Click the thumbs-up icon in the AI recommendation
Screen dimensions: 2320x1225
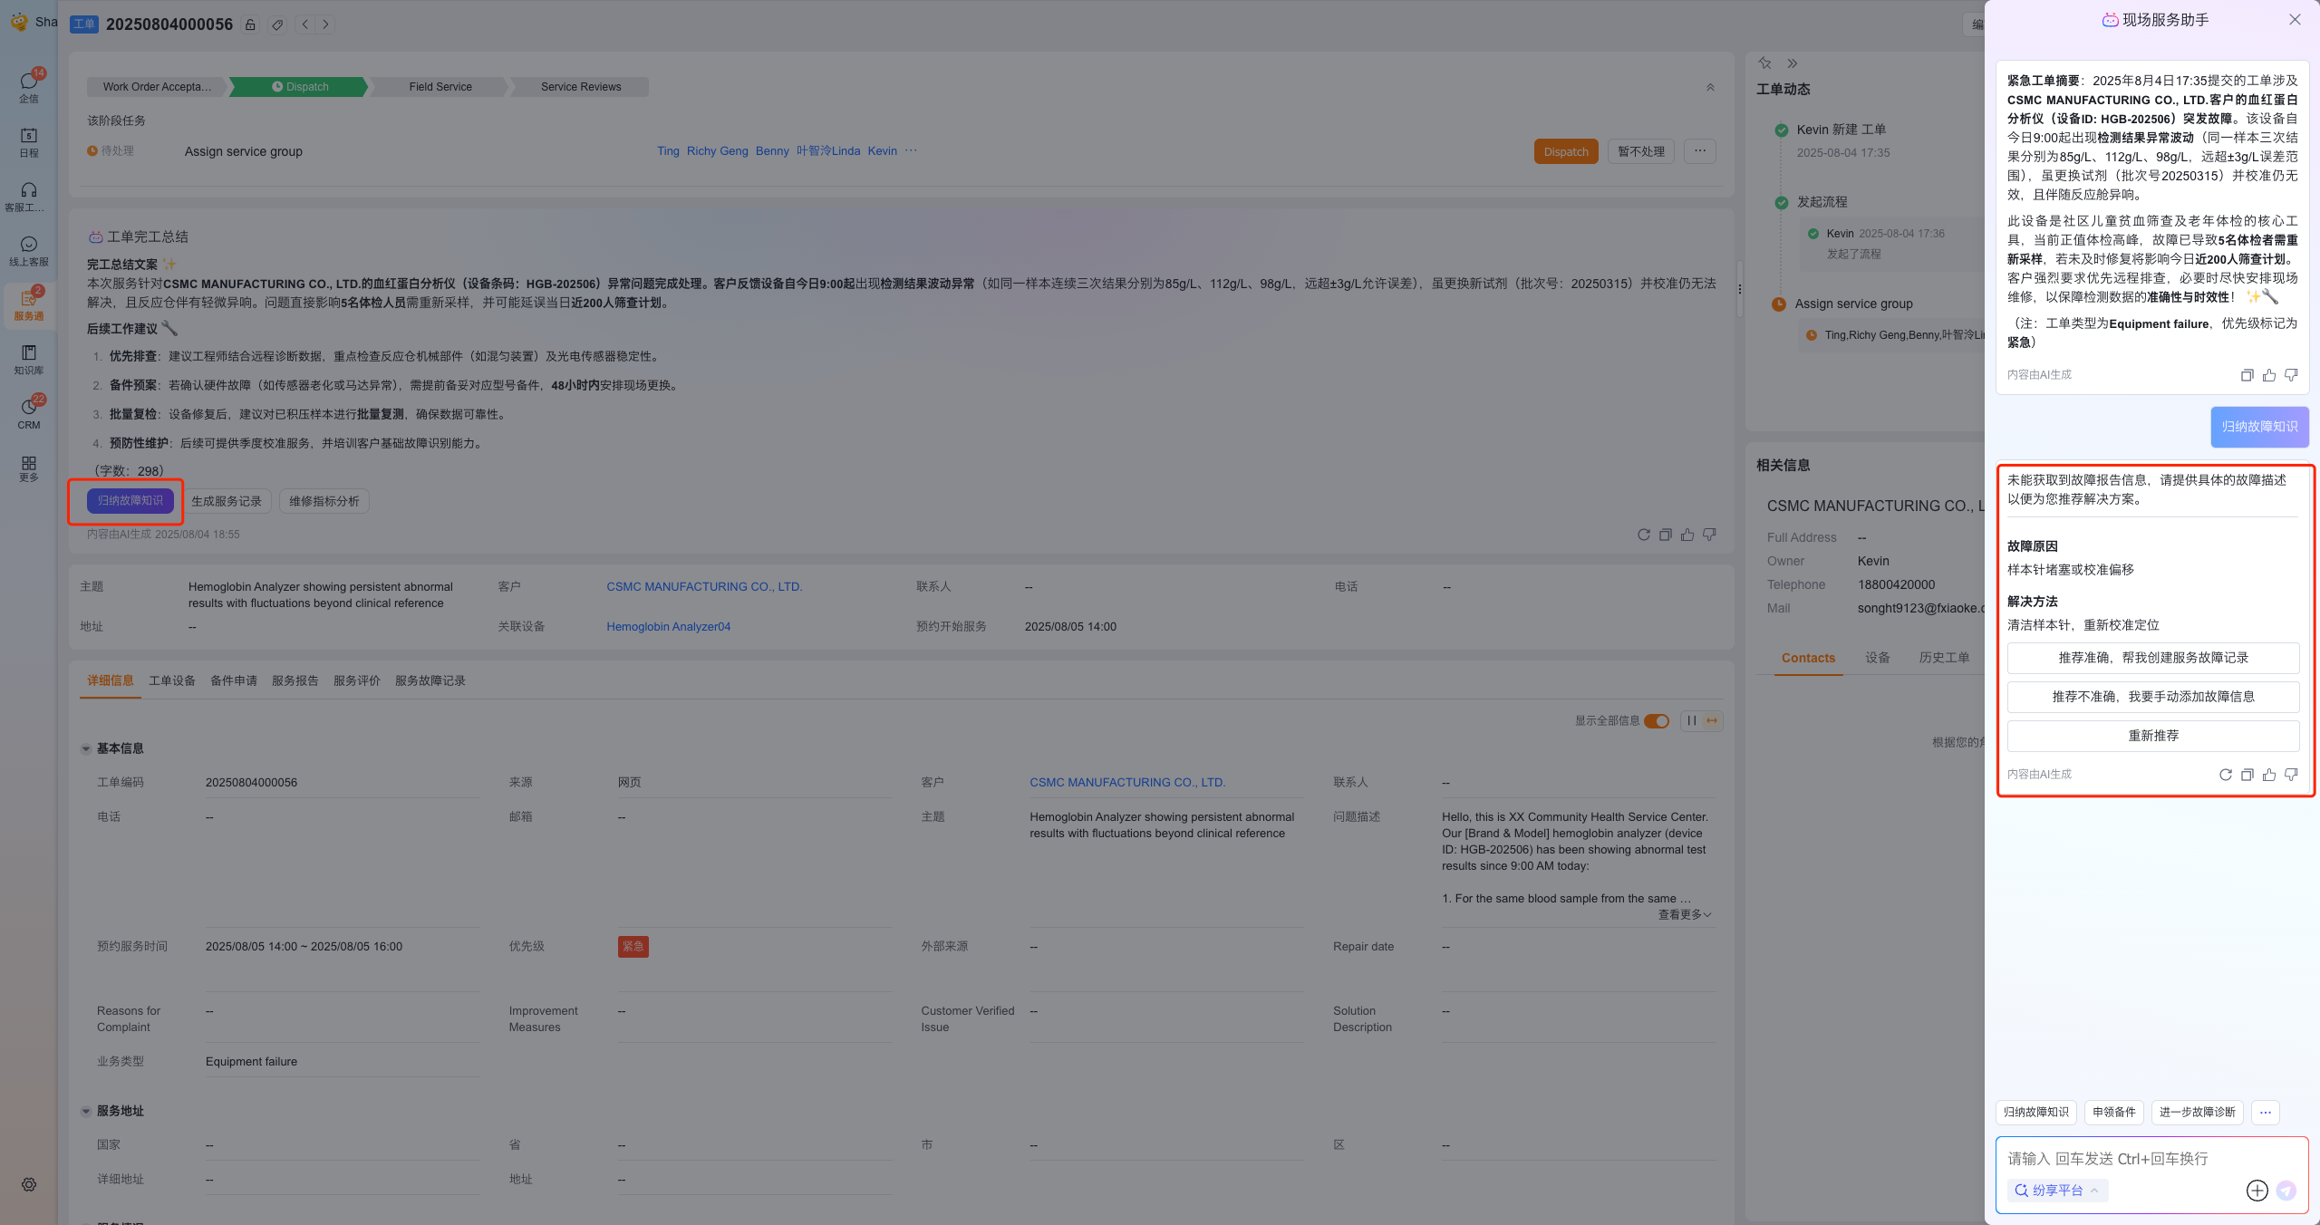tap(2268, 775)
